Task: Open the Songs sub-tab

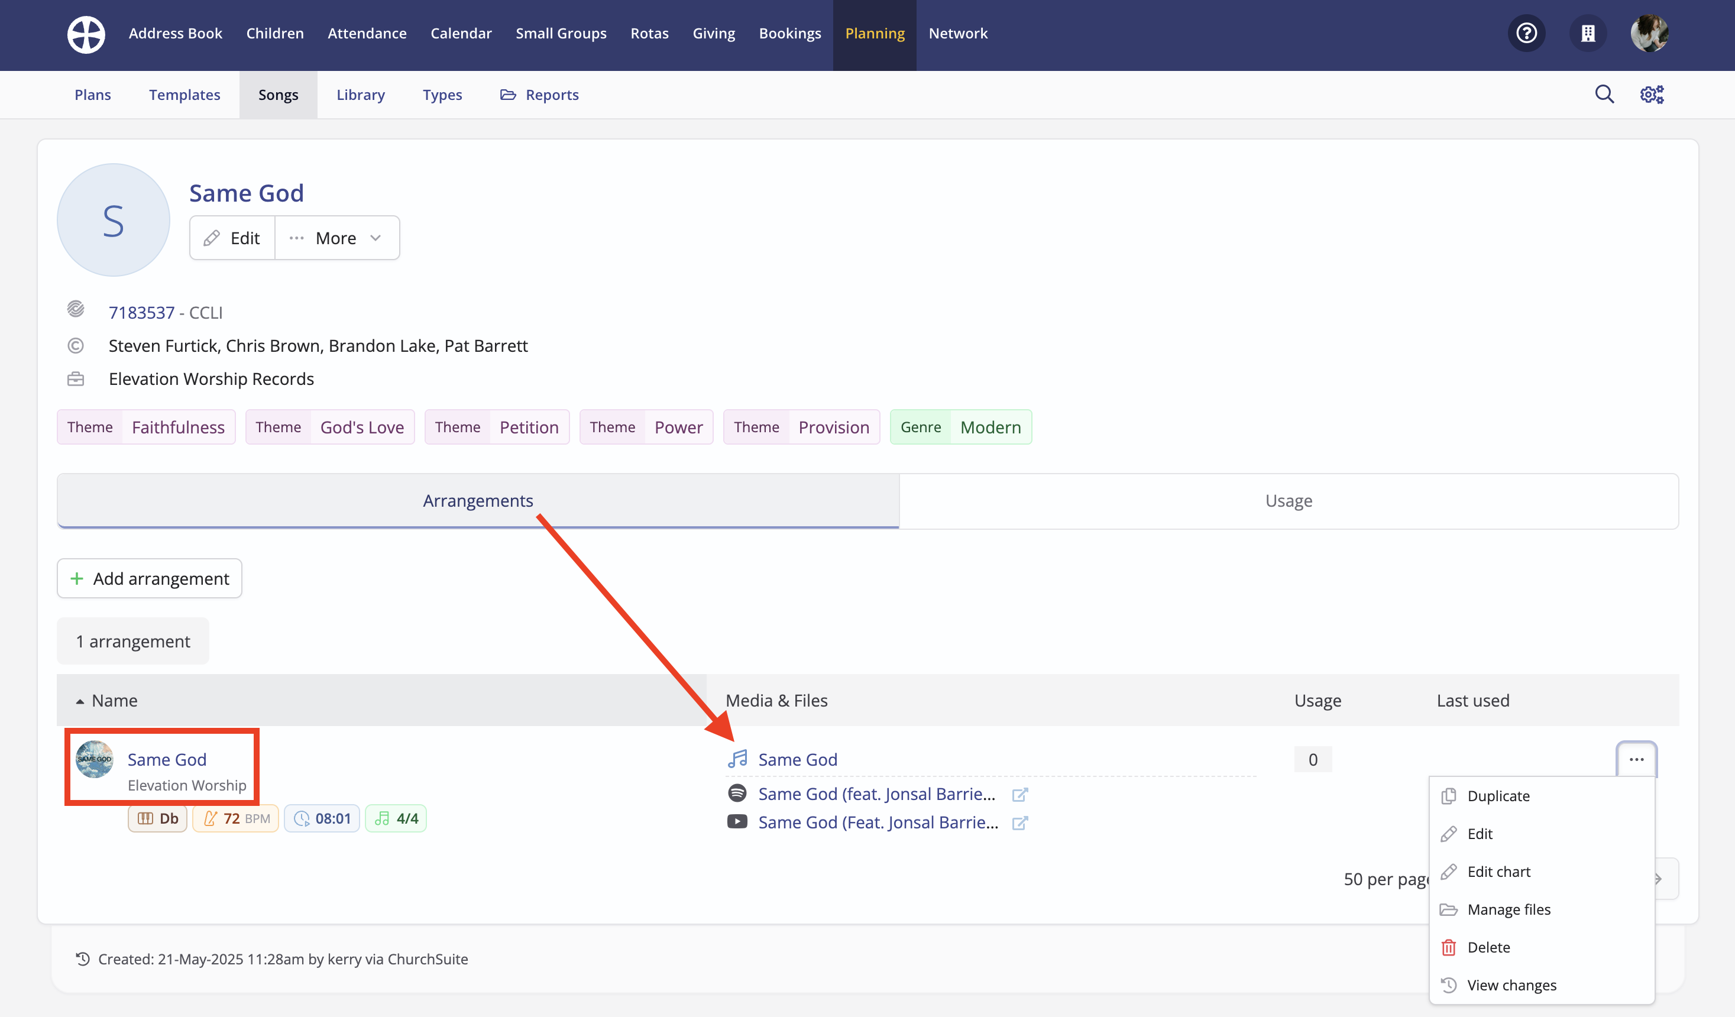Action: click(x=278, y=95)
